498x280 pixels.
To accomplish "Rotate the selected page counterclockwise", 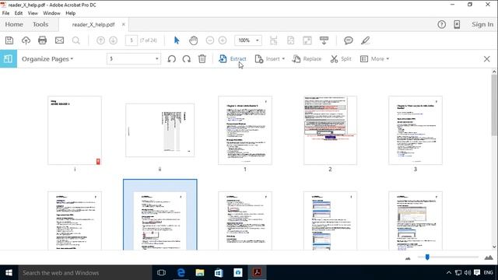I will [x=171, y=59].
